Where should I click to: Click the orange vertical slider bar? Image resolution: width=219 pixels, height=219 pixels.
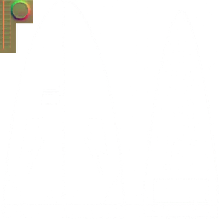(4, 25)
